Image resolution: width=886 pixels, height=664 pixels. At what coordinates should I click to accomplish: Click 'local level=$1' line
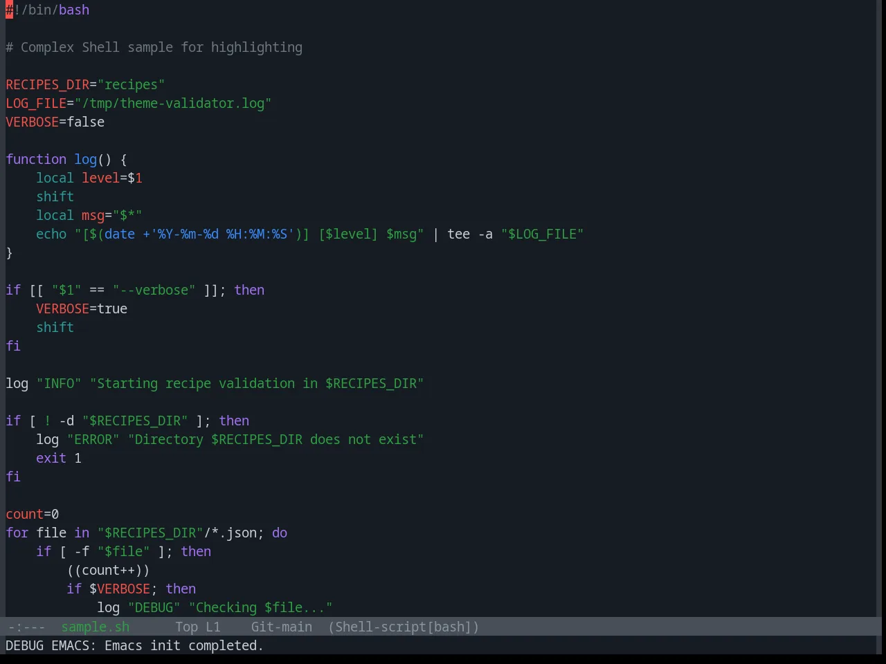pyautogui.click(x=89, y=178)
